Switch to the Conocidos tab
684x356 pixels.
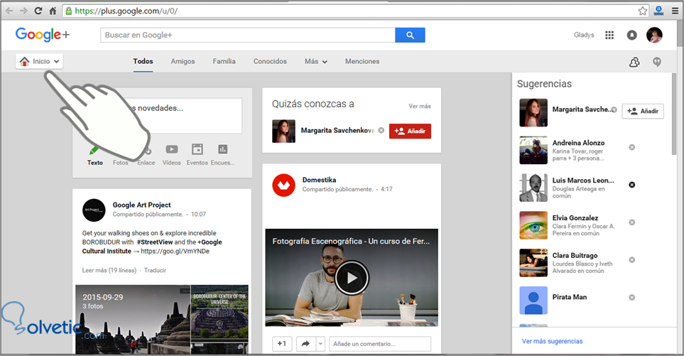270,62
